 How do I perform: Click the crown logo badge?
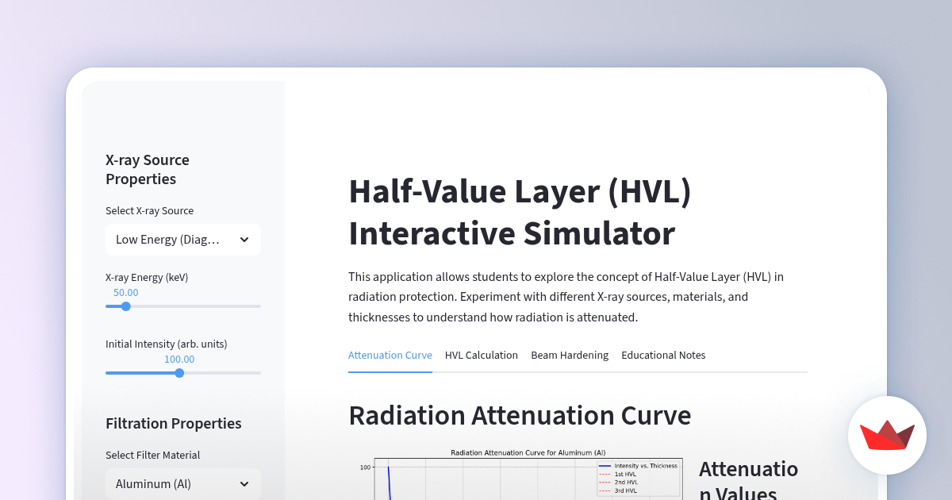(887, 435)
